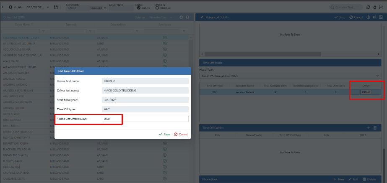Viewport: 387px width, 183px height.
Task: Sort by the Commodities column header
Action: pos(118,25)
